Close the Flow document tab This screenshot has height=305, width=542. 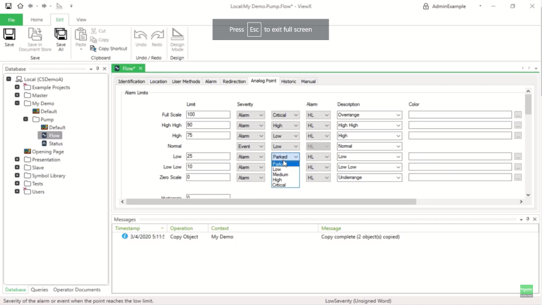[x=141, y=68]
